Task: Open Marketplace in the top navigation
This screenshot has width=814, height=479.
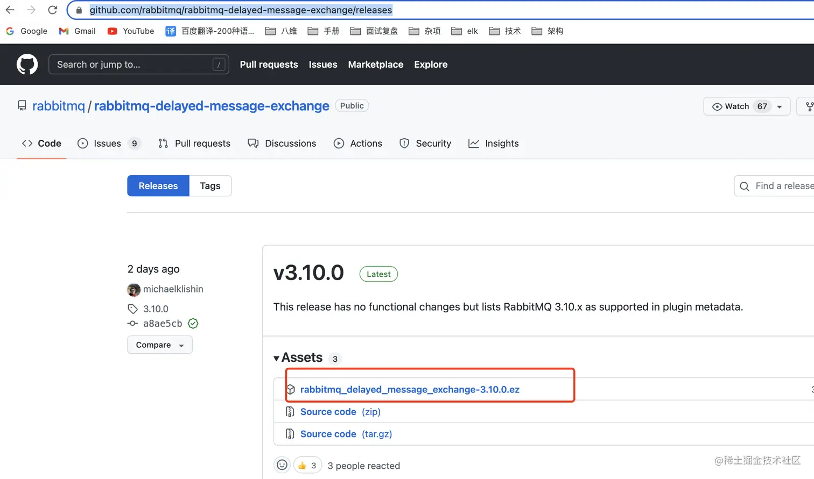Action: [376, 65]
